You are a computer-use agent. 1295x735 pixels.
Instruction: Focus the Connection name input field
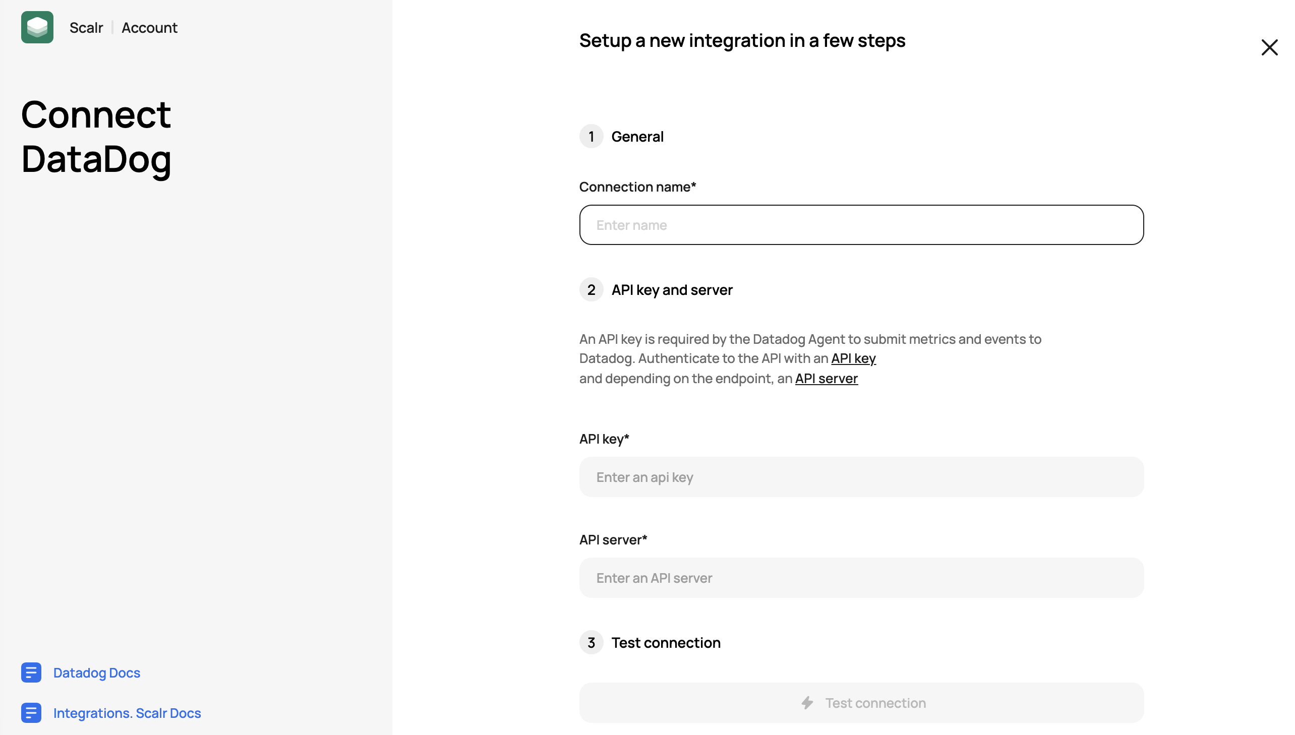[861, 225]
